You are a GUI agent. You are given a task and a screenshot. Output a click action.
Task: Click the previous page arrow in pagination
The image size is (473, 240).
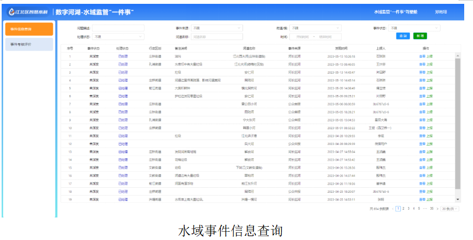tap(393, 209)
